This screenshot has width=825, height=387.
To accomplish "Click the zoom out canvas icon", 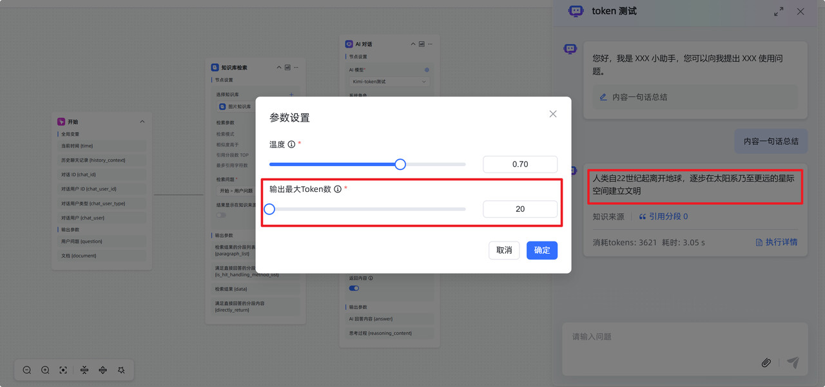I will [27, 370].
